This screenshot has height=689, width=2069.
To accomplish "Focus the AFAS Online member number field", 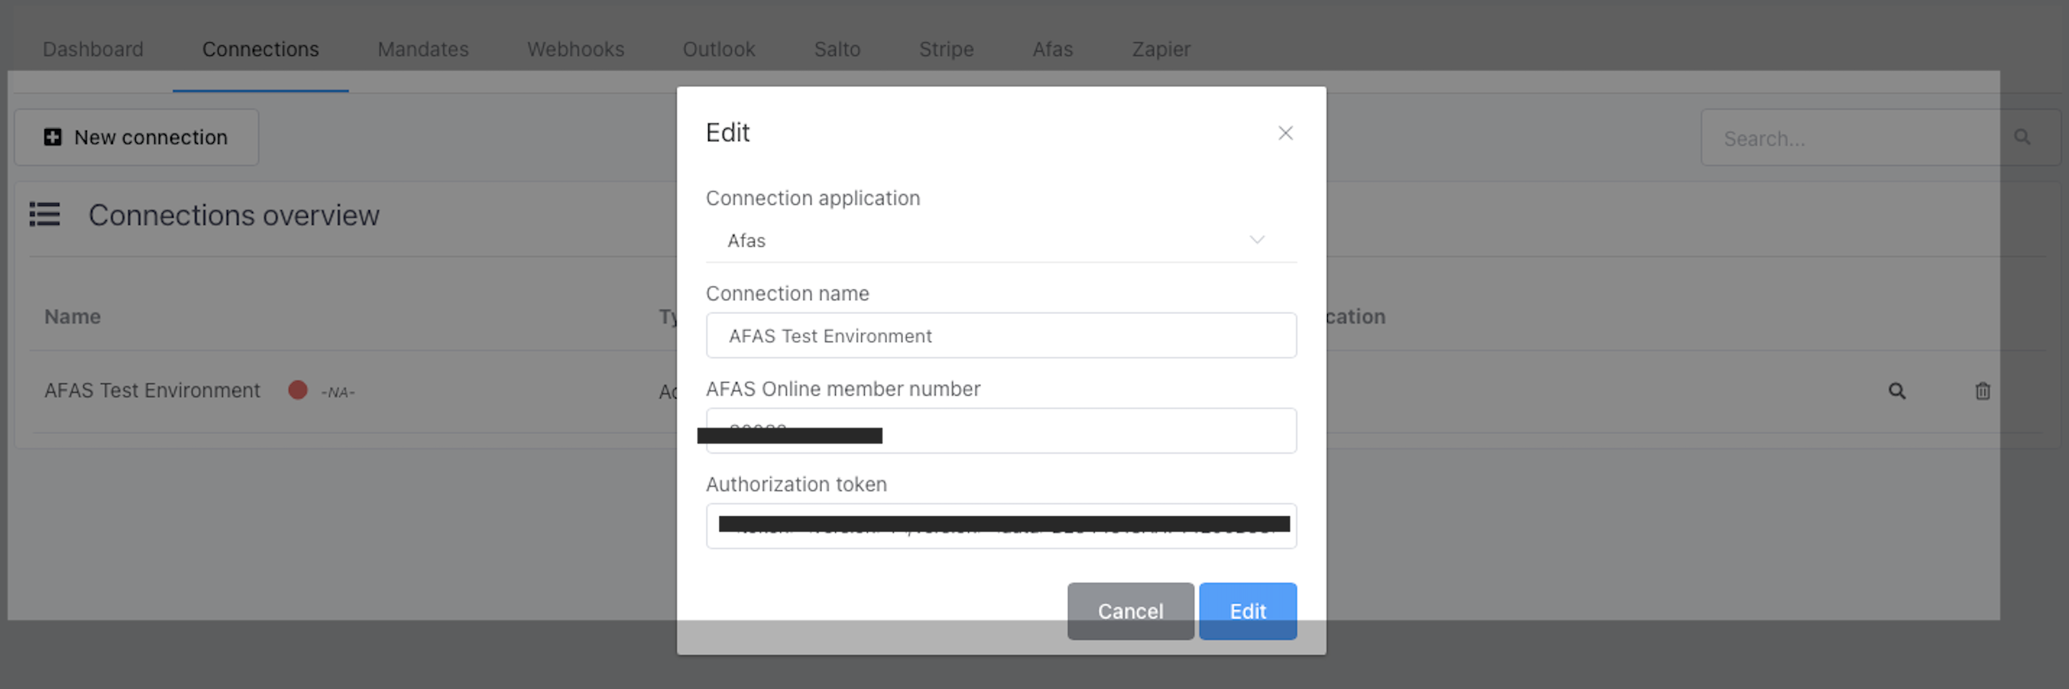I will click(x=1001, y=430).
